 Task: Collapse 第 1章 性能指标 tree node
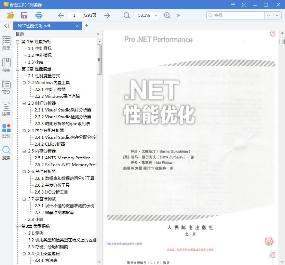pos(17,42)
